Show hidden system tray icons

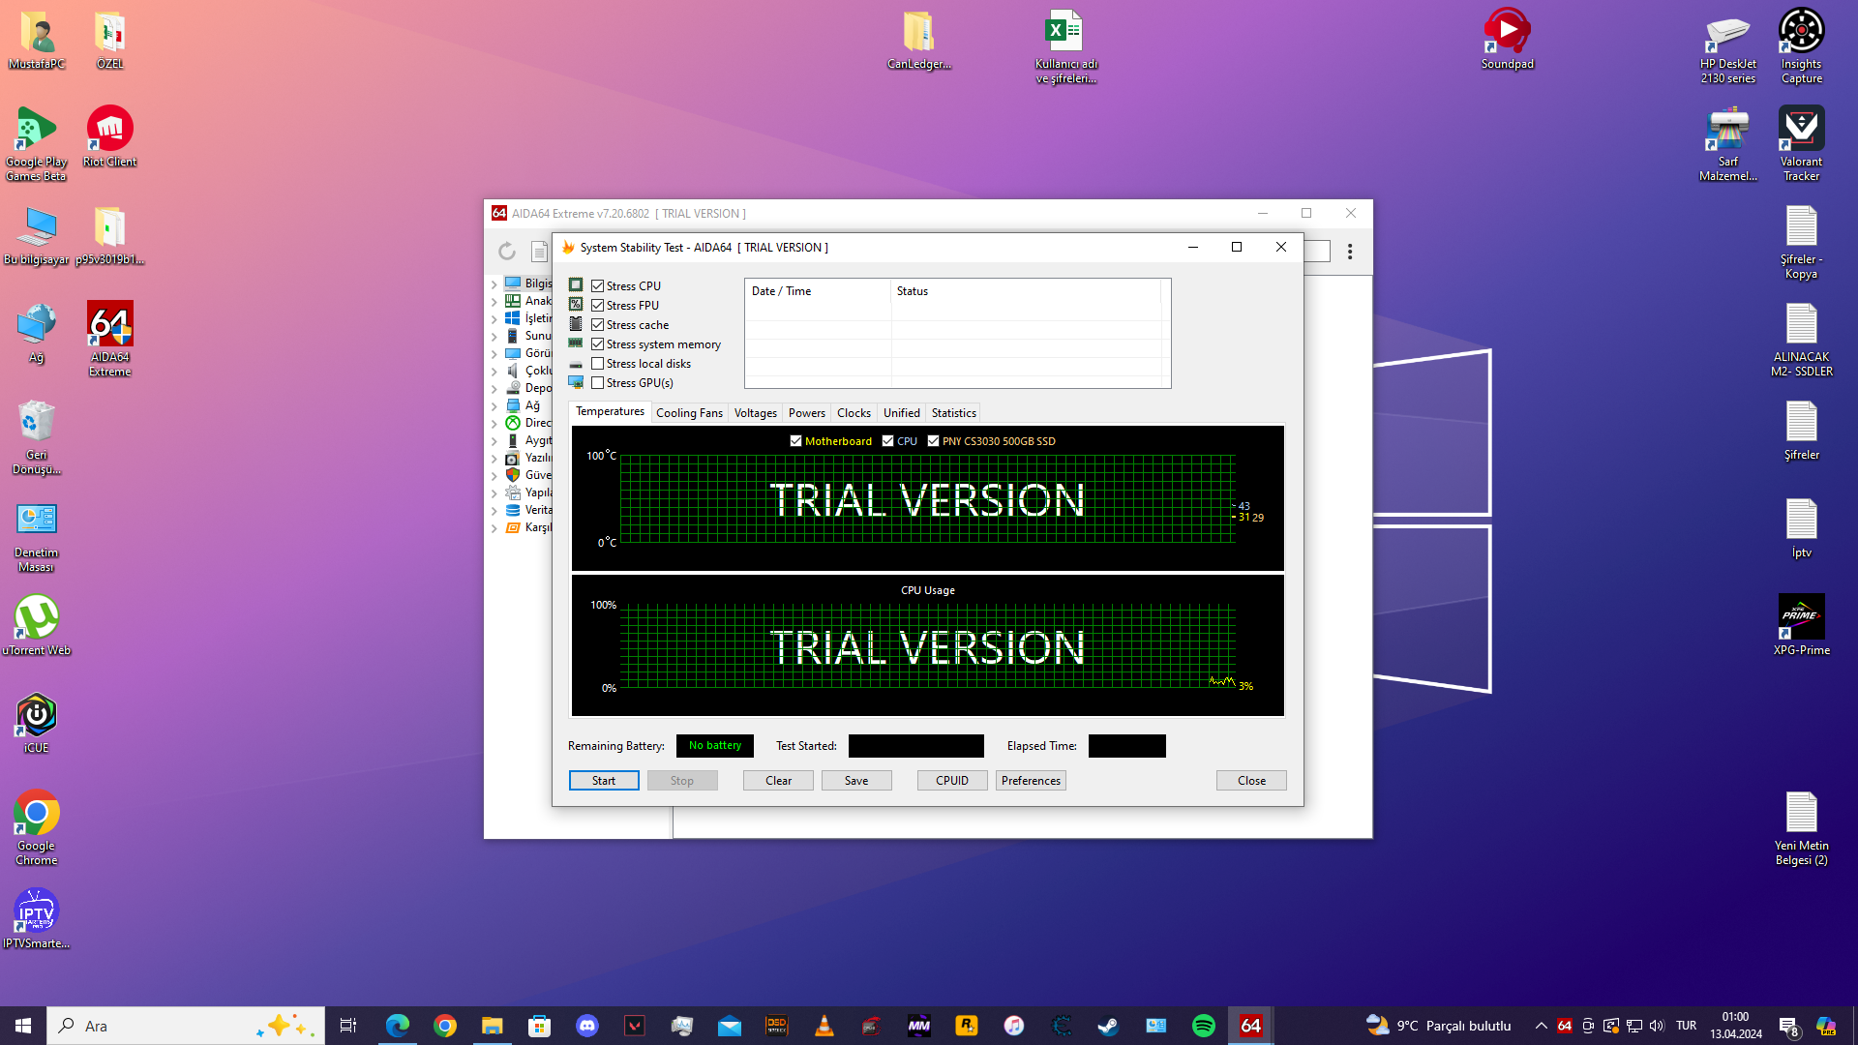pyautogui.click(x=1541, y=1026)
